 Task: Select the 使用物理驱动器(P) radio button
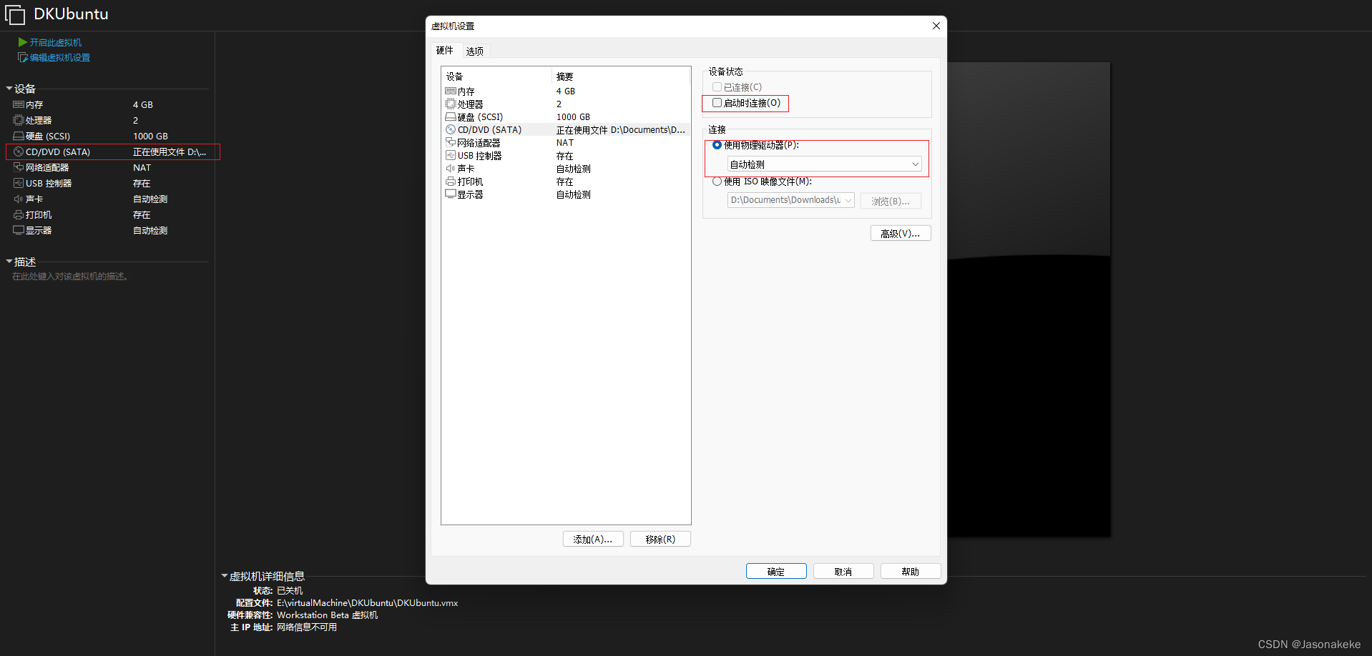point(717,145)
